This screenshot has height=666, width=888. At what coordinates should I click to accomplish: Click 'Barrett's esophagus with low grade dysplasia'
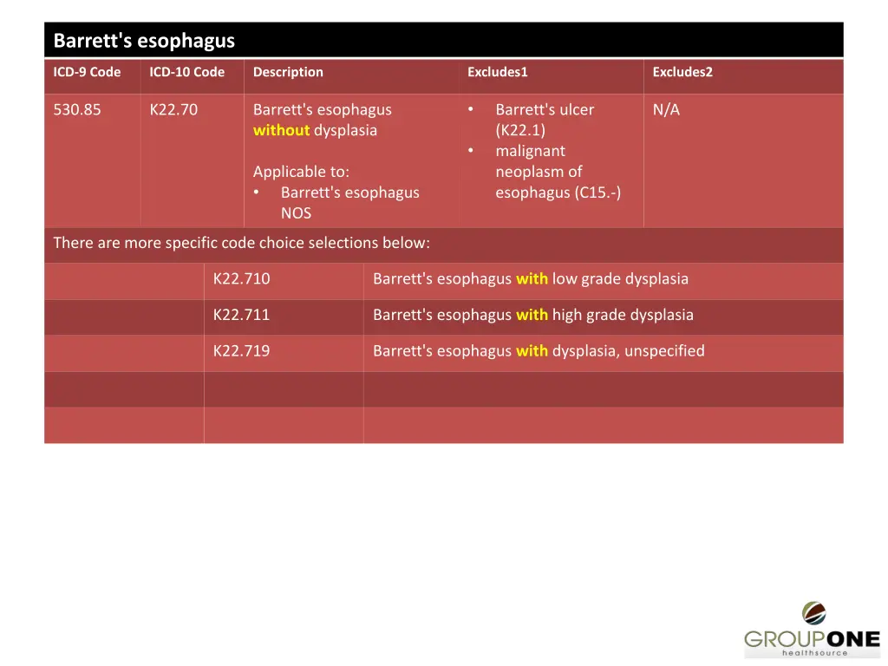tap(531, 278)
